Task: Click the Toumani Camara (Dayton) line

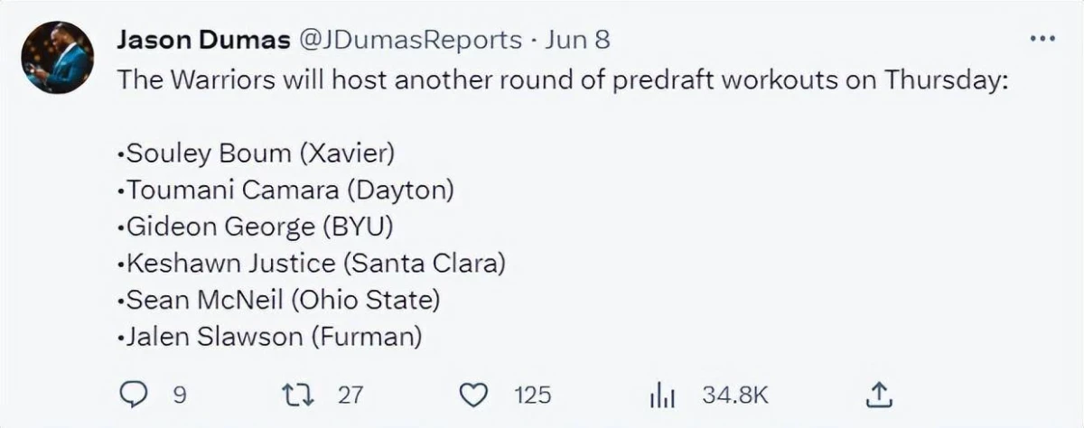Action: [x=285, y=190]
